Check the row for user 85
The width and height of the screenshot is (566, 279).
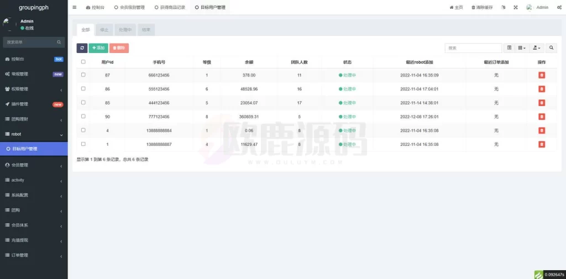83,103
